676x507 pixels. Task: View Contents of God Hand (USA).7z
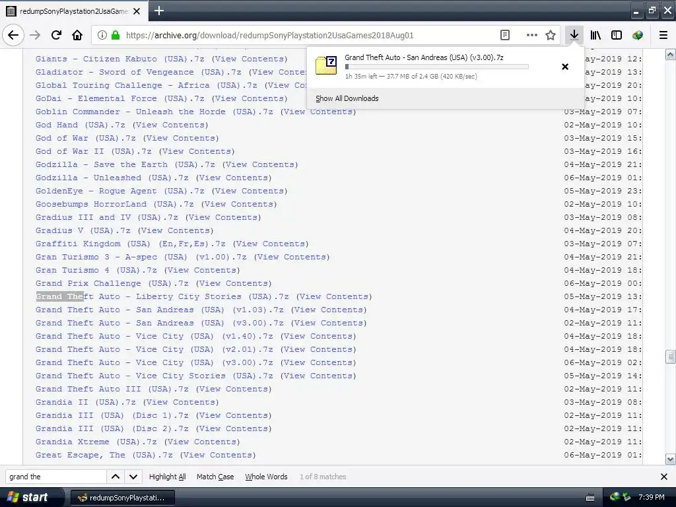tap(170, 125)
